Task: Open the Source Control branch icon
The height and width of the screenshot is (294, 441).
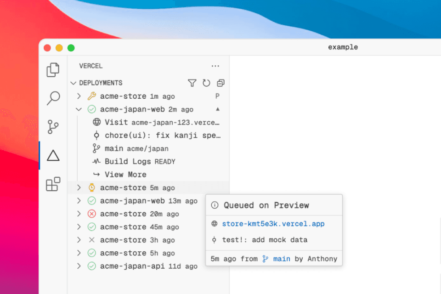Action: coord(53,127)
